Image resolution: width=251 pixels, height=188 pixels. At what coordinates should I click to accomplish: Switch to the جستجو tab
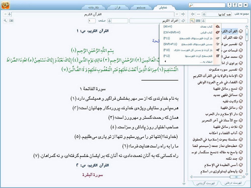pos(141,8)
